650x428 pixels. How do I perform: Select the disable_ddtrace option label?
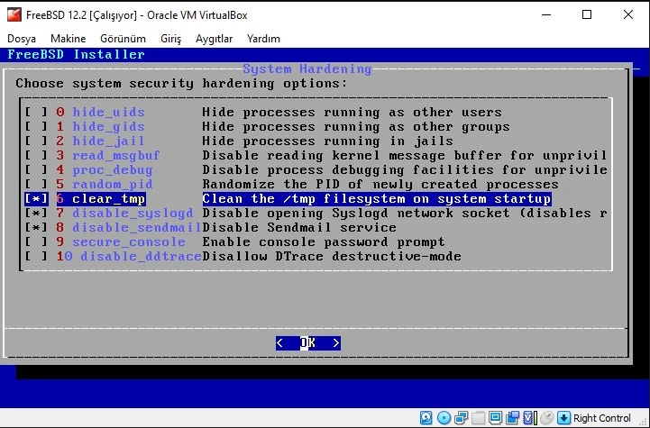[141, 256]
